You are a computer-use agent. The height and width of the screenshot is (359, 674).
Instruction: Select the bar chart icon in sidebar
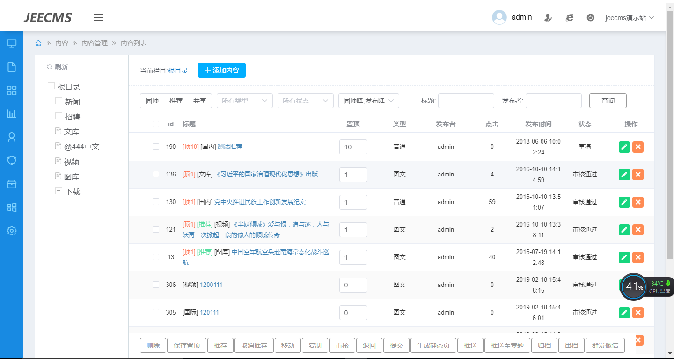tap(12, 113)
